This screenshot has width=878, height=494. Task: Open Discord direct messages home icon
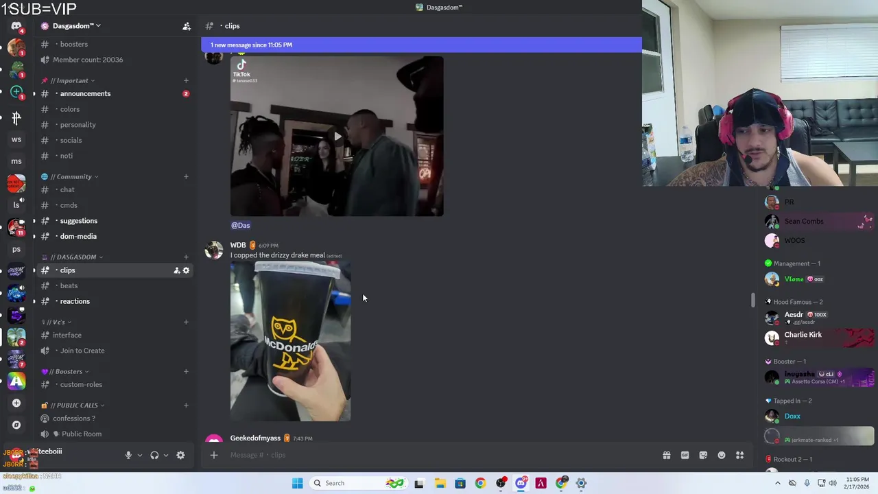16,26
